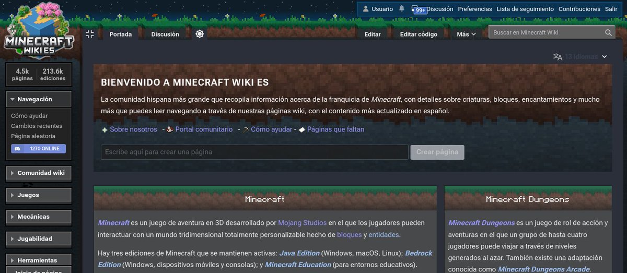The width and height of the screenshot is (627, 273).
Task: Open Contribuciones link
Action: pyautogui.click(x=579, y=9)
